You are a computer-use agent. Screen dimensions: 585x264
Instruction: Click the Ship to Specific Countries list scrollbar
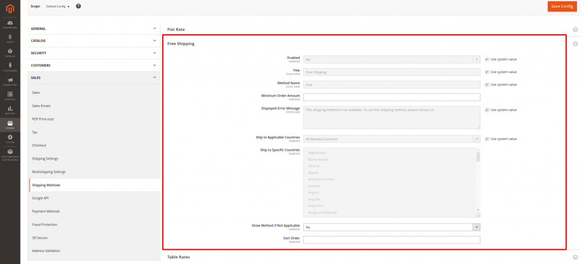click(478, 183)
